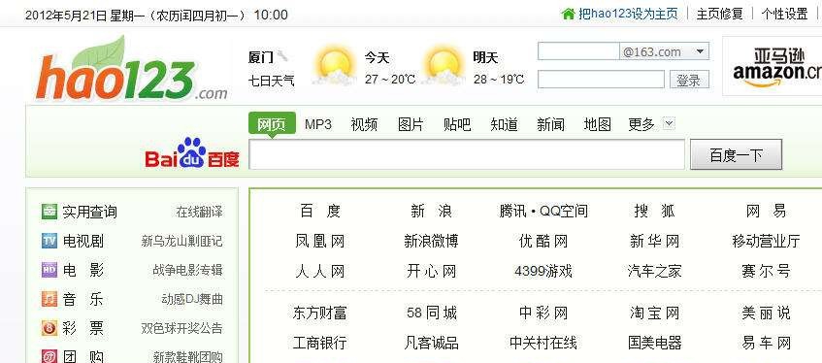The image size is (822, 363).
Task: Open the 新浪微博 site link
Action: coord(431,242)
